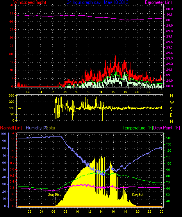Click "120" on the green temperature axis

point(169,151)
